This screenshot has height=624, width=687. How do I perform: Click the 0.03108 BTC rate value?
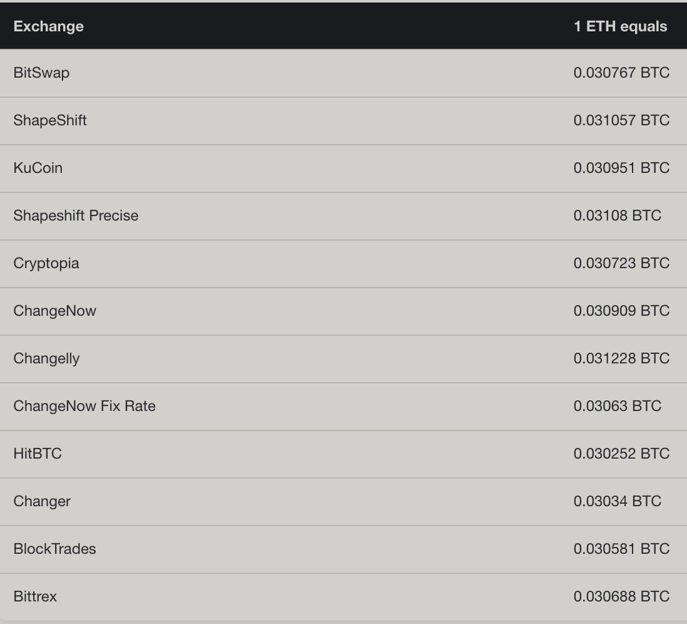pyautogui.click(x=618, y=216)
